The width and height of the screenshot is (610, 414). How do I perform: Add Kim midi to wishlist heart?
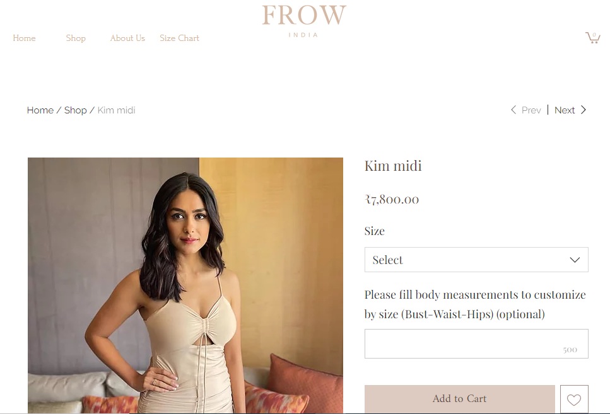click(574, 400)
